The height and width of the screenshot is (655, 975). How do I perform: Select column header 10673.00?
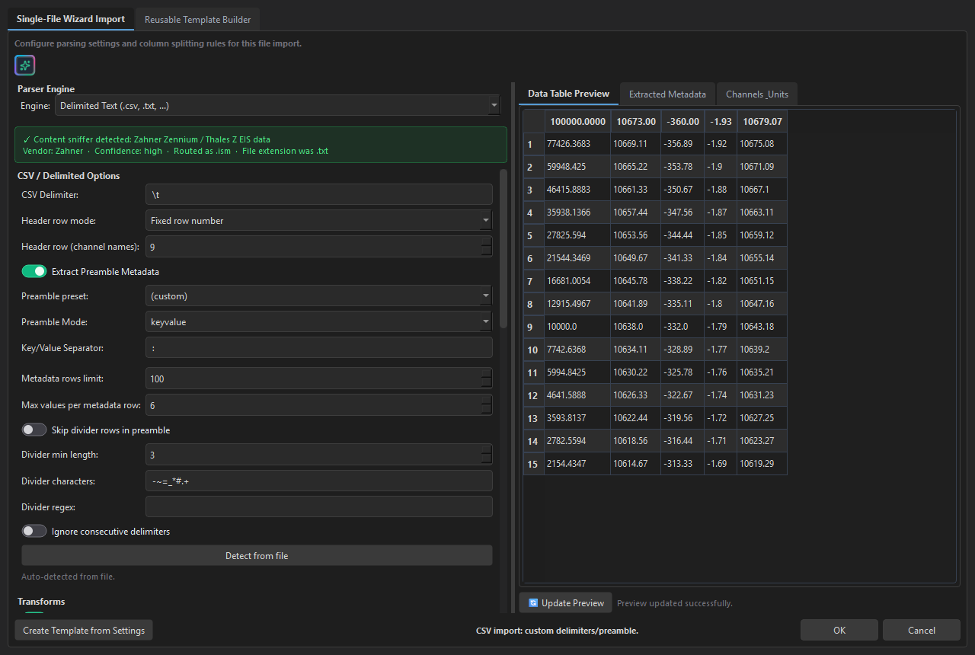(x=635, y=121)
